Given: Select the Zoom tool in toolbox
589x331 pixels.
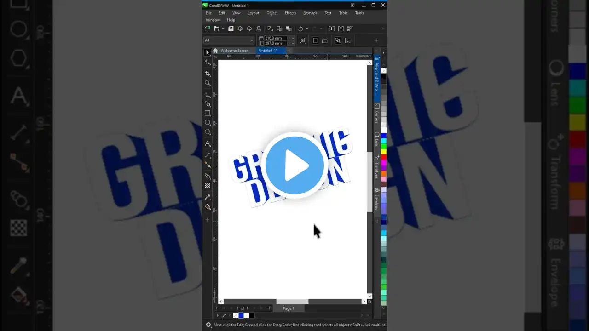Looking at the screenshot, I should (208, 83).
